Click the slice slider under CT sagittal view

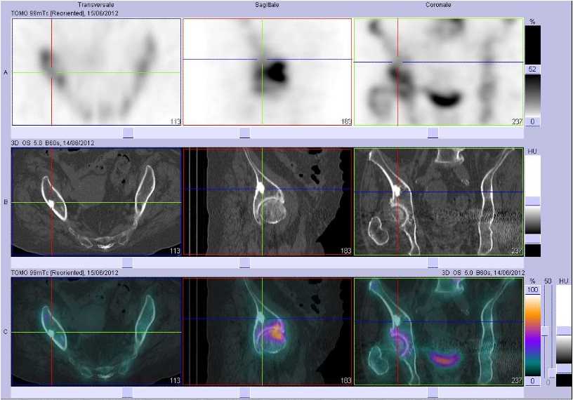click(245, 262)
